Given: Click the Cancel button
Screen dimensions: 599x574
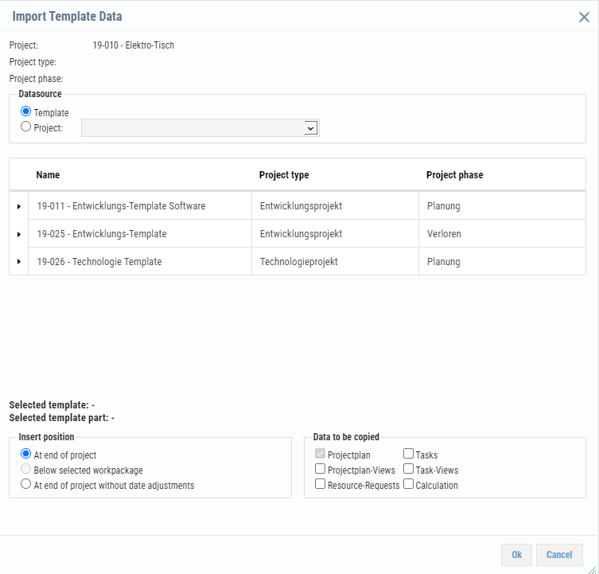Looking at the screenshot, I should [x=559, y=555].
